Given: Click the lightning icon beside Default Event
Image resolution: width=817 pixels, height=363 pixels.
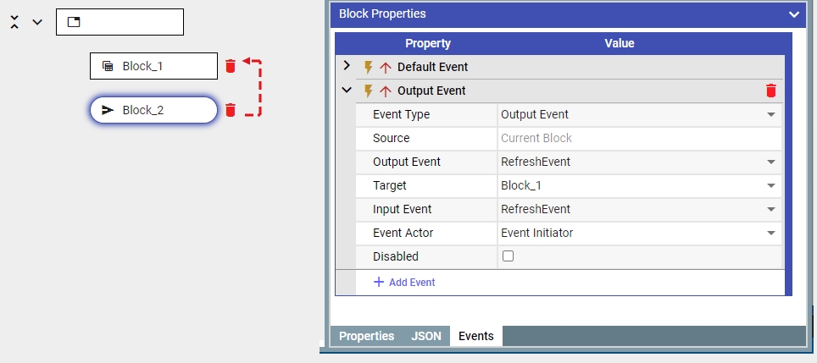Looking at the screenshot, I should point(368,67).
